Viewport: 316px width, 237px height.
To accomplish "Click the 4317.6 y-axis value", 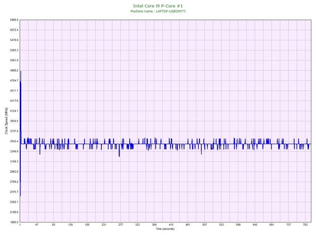I will (14, 101).
